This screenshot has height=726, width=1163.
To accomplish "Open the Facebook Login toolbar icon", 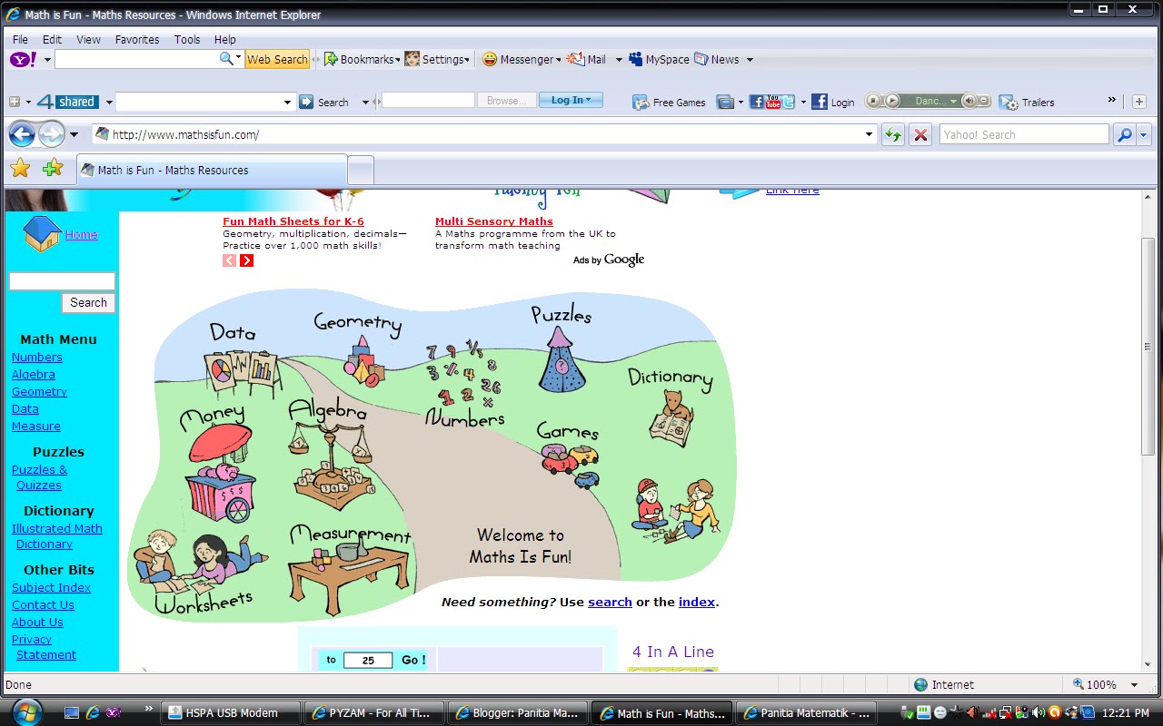I will (833, 102).
